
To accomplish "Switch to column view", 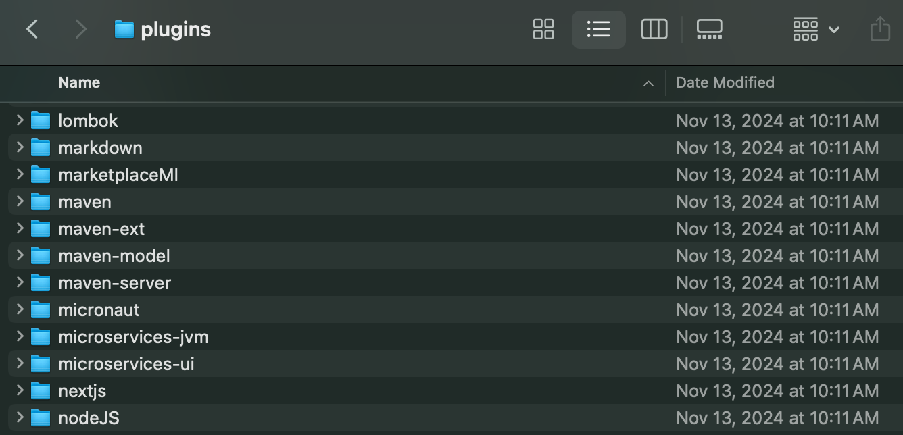I will (x=654, y=29).
